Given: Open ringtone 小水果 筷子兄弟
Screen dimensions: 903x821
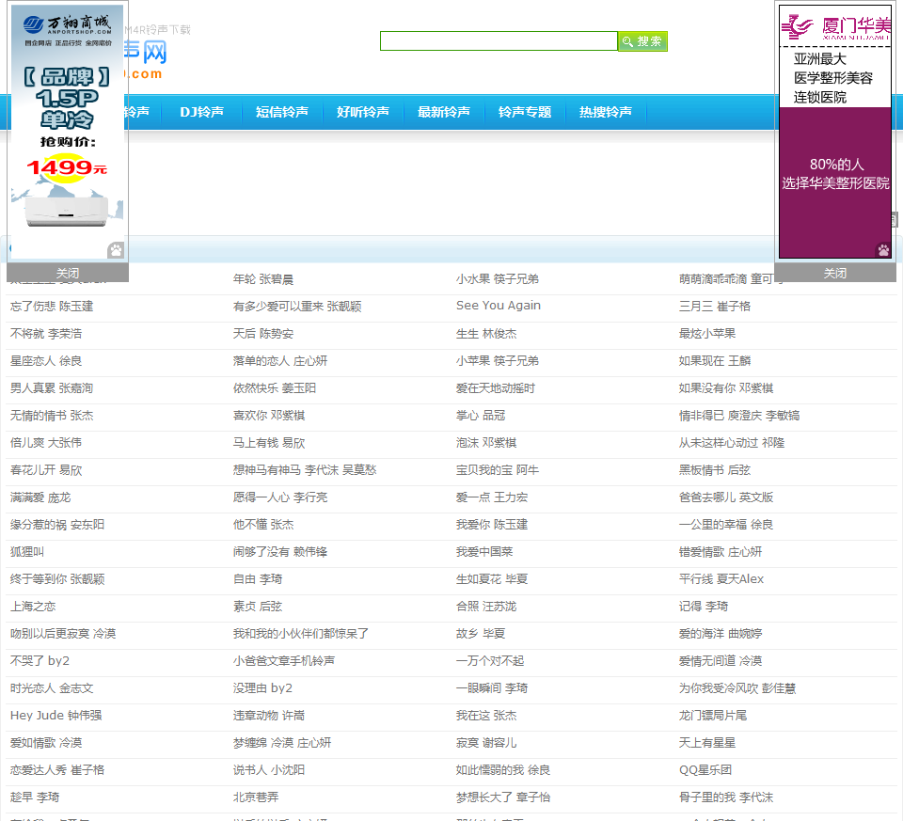Looking at the screenshot, I should coord(498,279).
